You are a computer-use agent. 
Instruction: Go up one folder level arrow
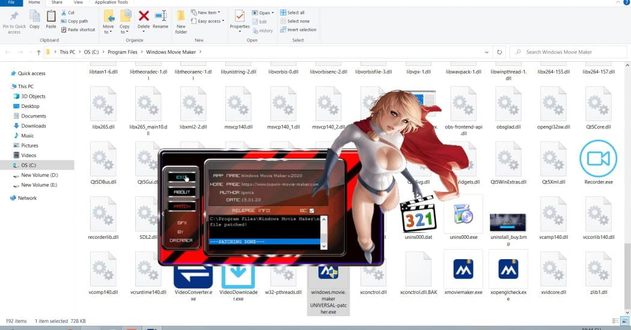pyautogui.click(x=38, y=52)
